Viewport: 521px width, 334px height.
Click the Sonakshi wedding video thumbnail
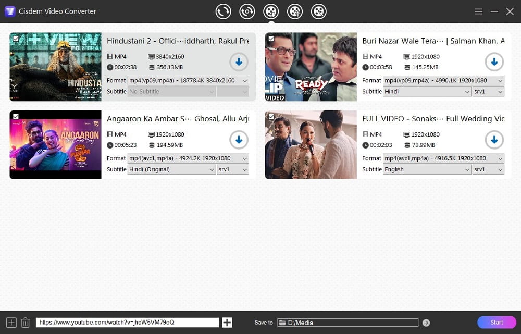311,145
